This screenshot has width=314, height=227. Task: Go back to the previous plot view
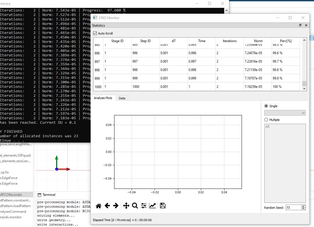point(107,206)
